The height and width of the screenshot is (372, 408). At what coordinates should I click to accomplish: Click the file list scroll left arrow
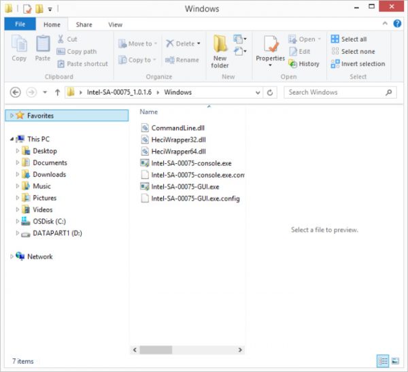point(135,350)
